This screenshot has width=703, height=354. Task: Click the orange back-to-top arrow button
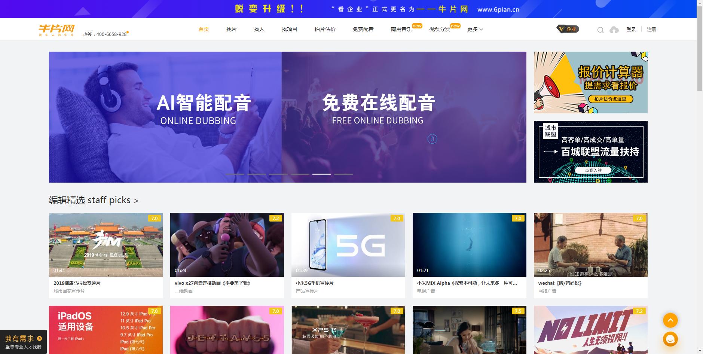[670, 320]
